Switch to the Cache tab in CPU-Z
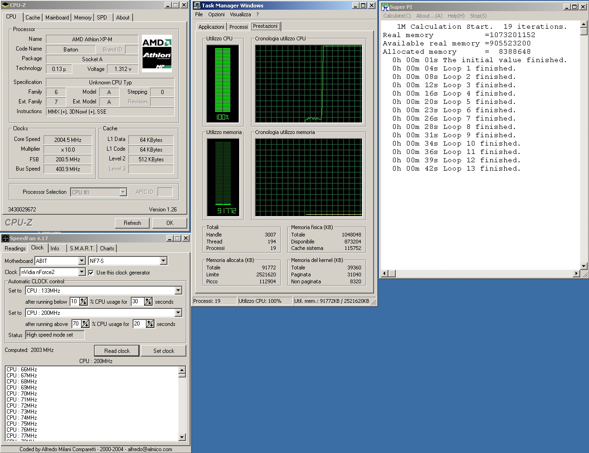The height and width of the screenshot is (453, 589). pos(32,18)
